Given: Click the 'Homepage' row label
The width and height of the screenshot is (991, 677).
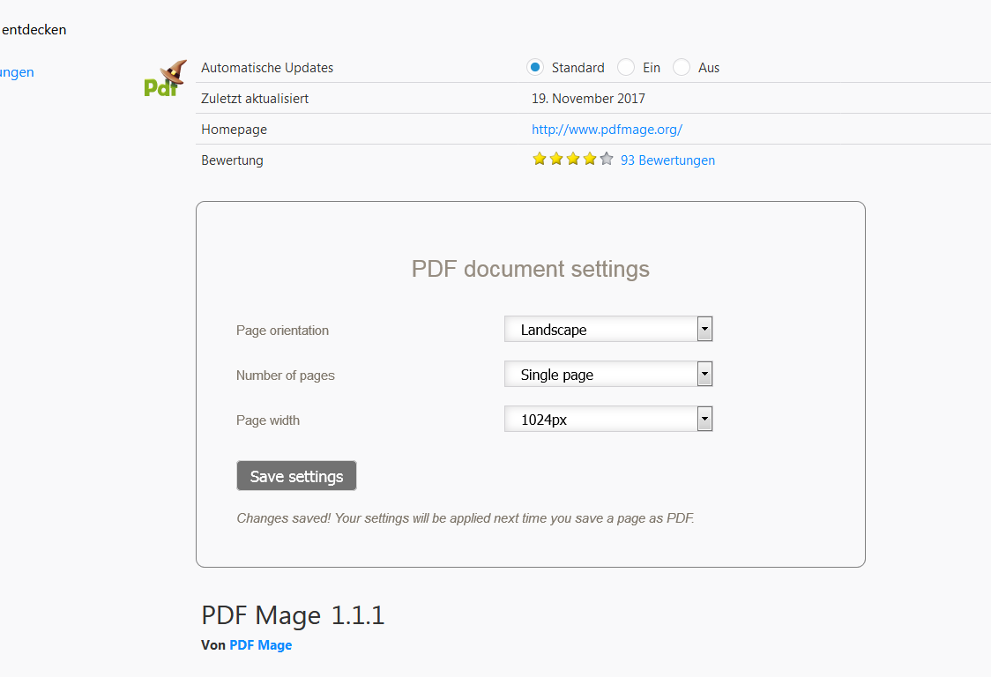Looking at the screenshot, I should [x=234, y=130].
